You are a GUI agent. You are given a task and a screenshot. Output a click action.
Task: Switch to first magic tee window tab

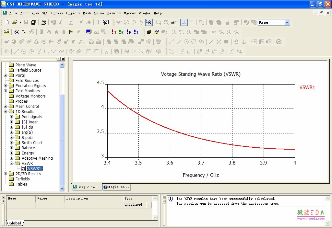(87, 187)
